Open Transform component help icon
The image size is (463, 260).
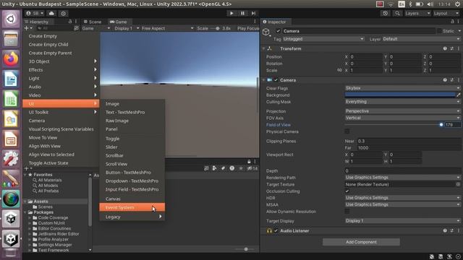tap(445, 48)
